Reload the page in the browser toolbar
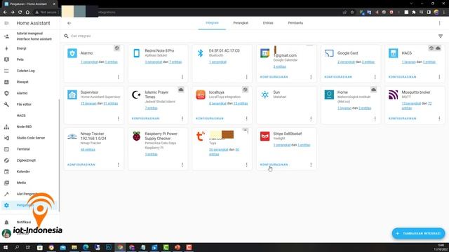Viewport: 449px width, 252px height. pos(20,13)
